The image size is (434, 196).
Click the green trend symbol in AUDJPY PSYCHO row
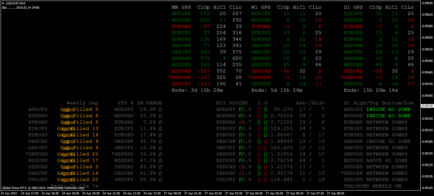(240, 109)
